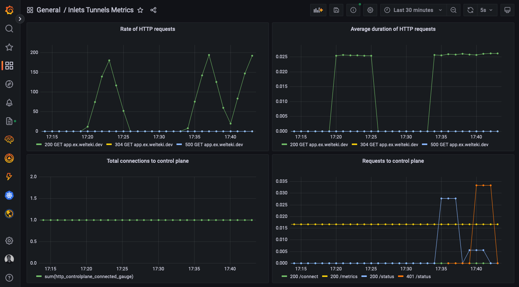Open the Alerting bell icon
Screen dimensions: 519x287
[9, 103]
